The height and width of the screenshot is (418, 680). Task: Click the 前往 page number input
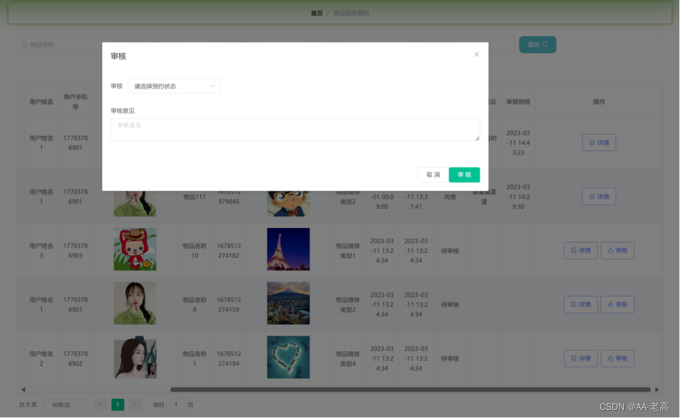click(176, 405)
